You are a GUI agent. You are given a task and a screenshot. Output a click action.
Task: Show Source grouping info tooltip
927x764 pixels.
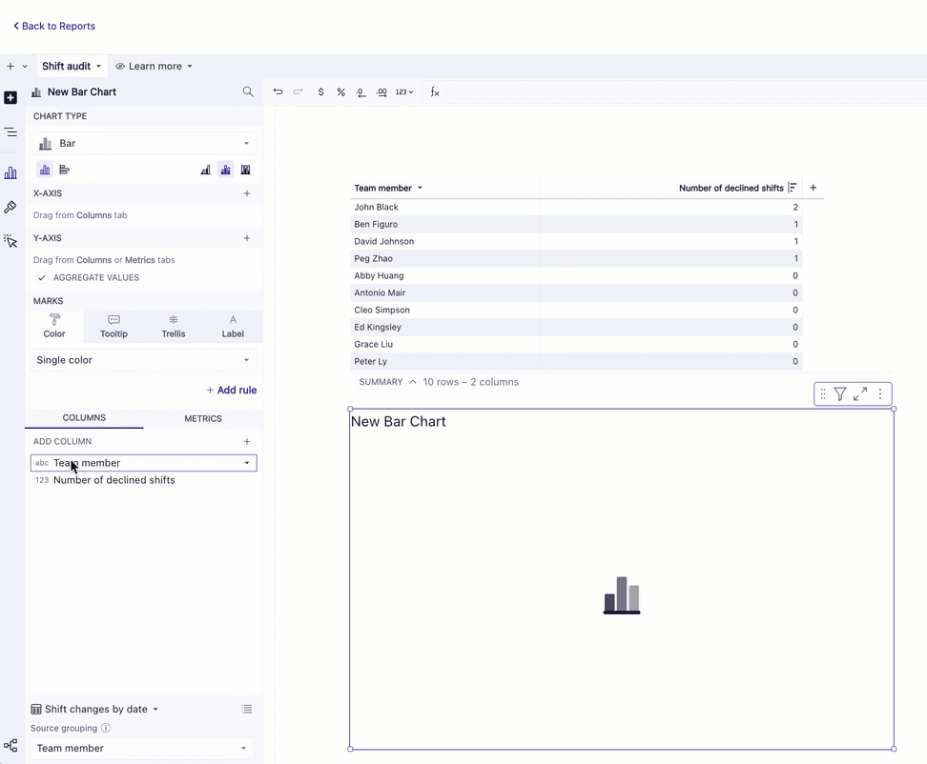click(x=106, y=728)
